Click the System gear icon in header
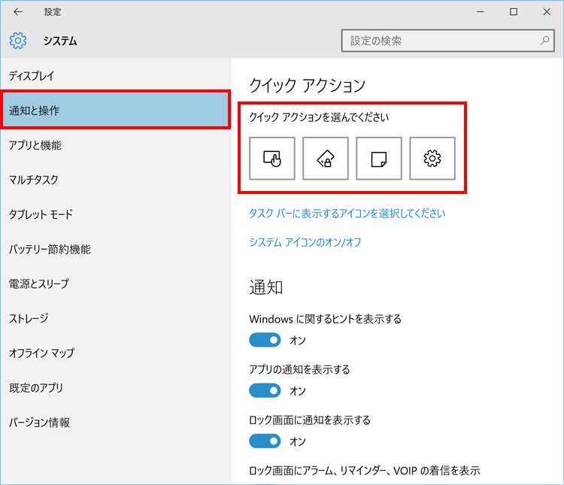Image resolution: width=564 pixels, height=485 pixels. coord(18,41)
